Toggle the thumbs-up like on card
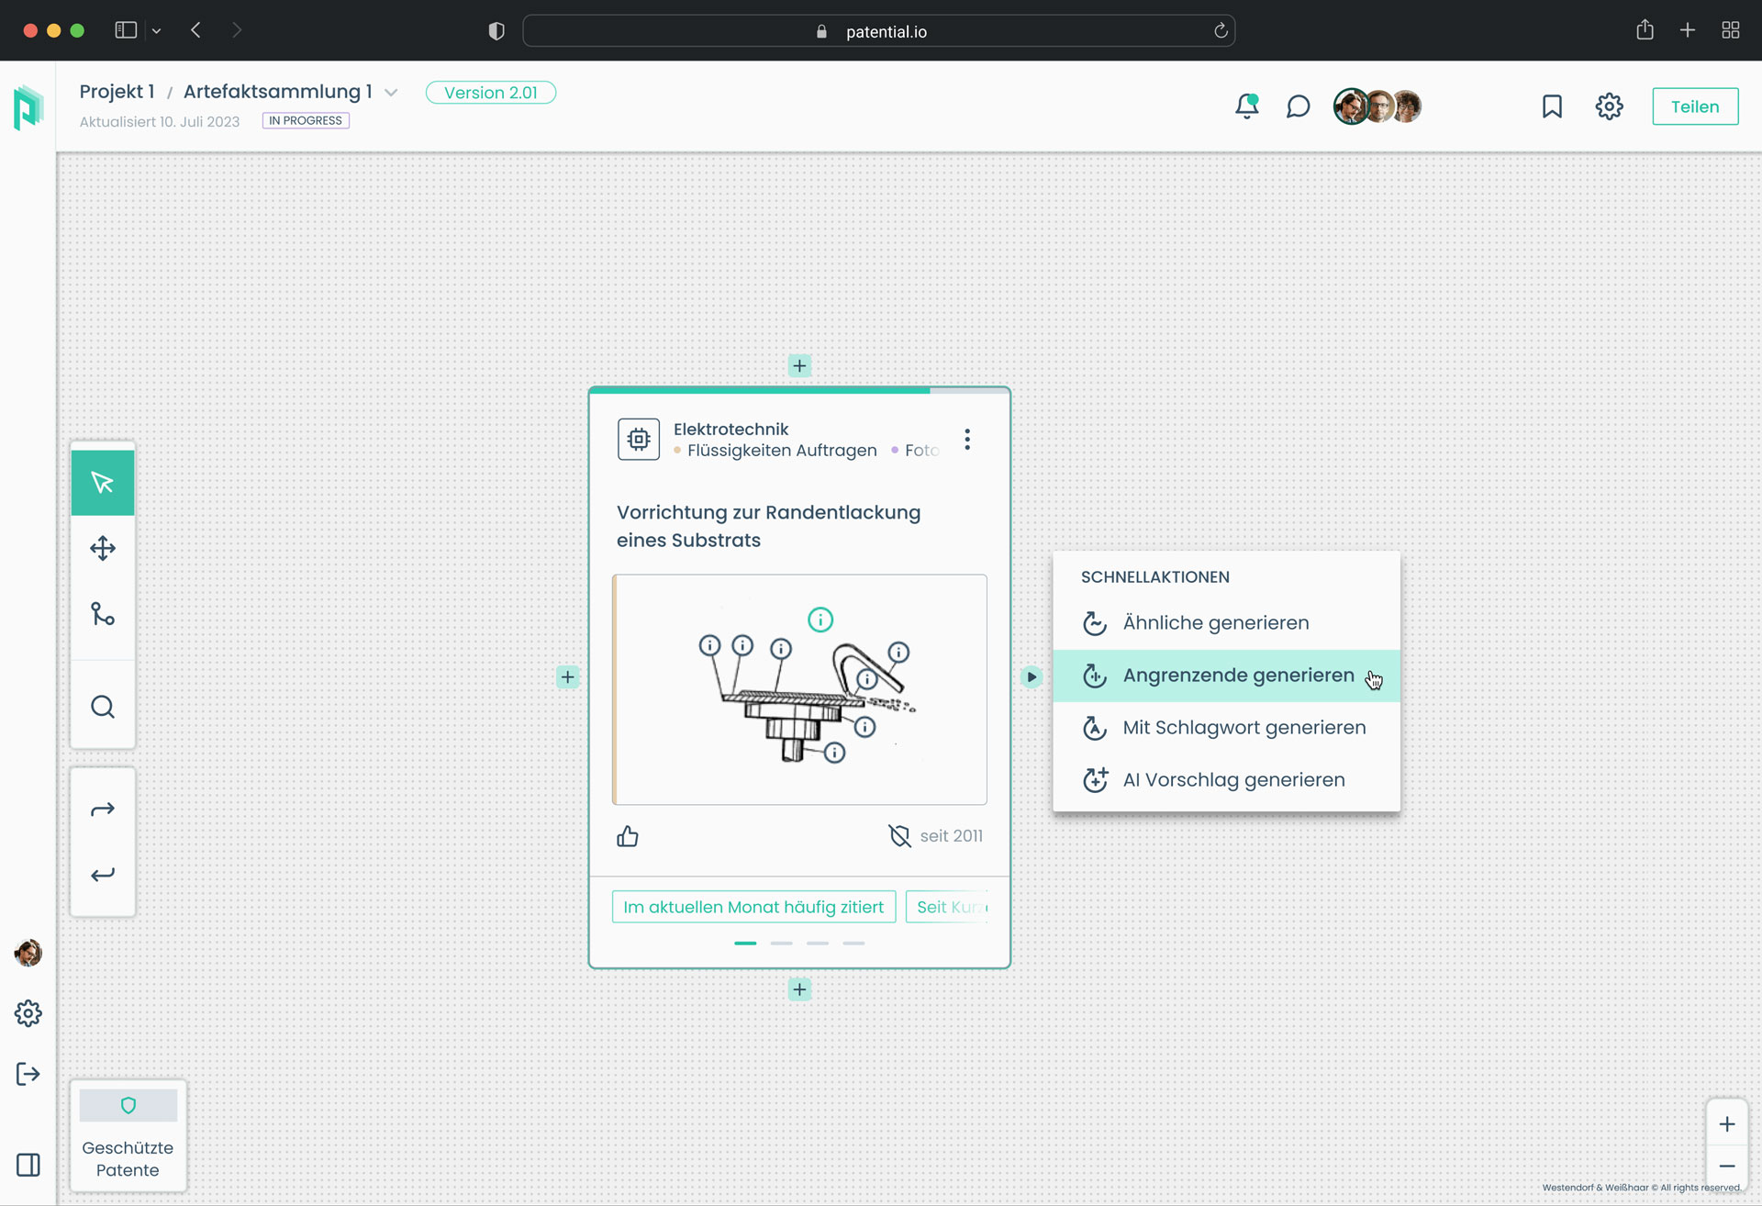The width and height of the screenshot is (1762, 1206). pos(628,836)
